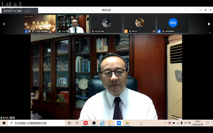The image size is (213, 133).
Task: Open NetEase Cloud Music from the taskbar
Action: (86, 123)
